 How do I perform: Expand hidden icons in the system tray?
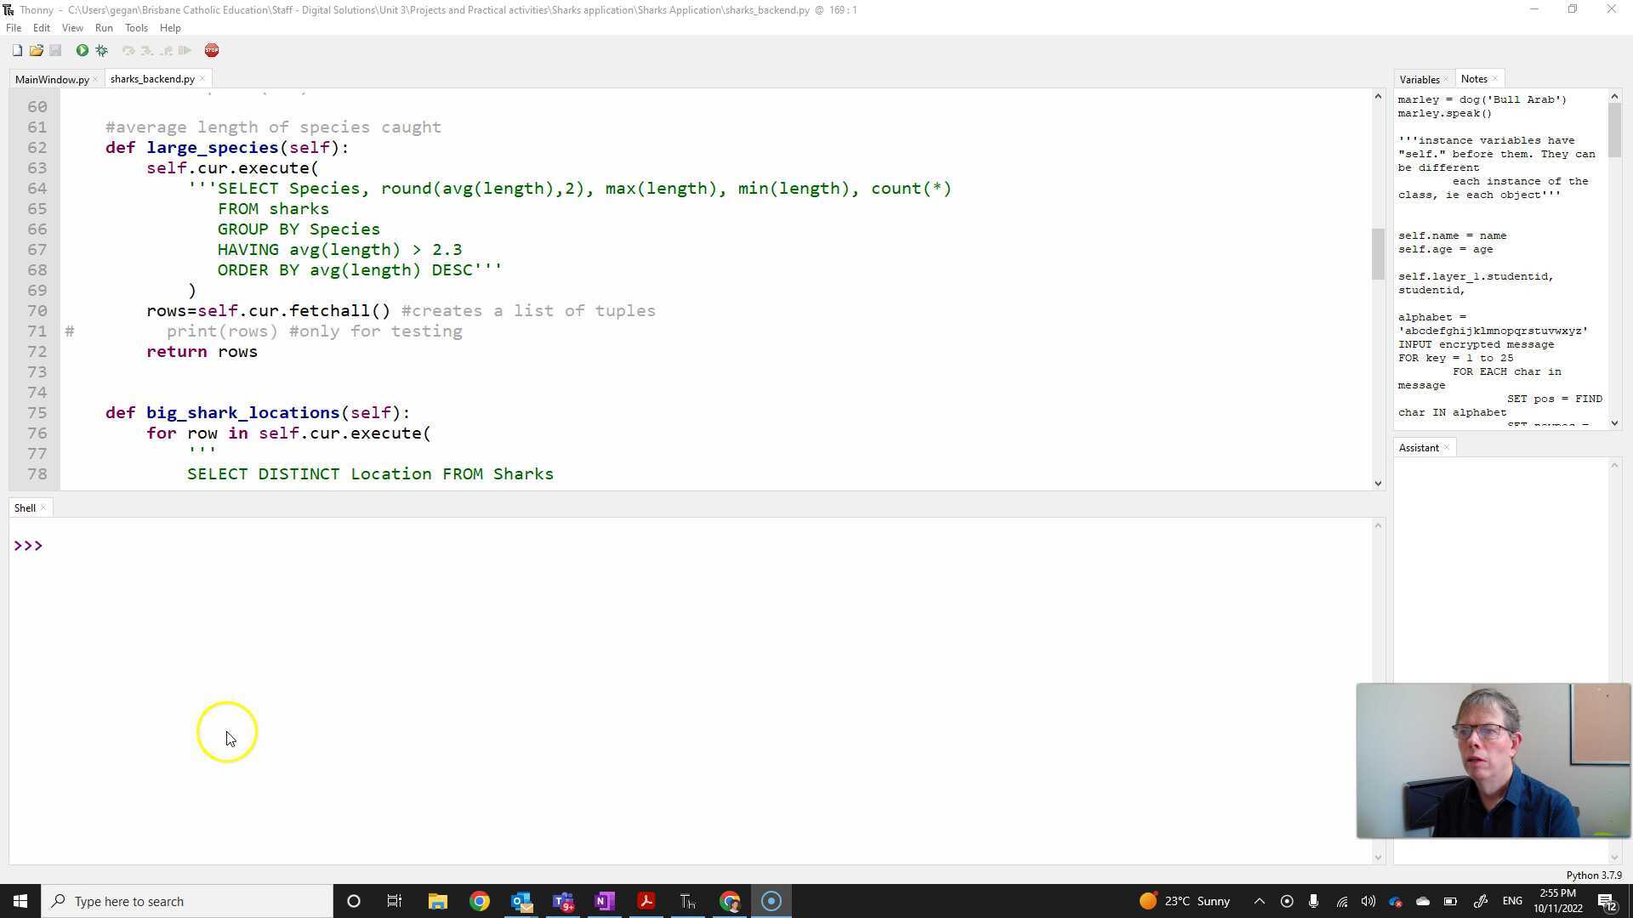click(x=1259, y=901)
